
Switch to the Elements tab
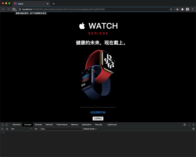coord(16,125)
